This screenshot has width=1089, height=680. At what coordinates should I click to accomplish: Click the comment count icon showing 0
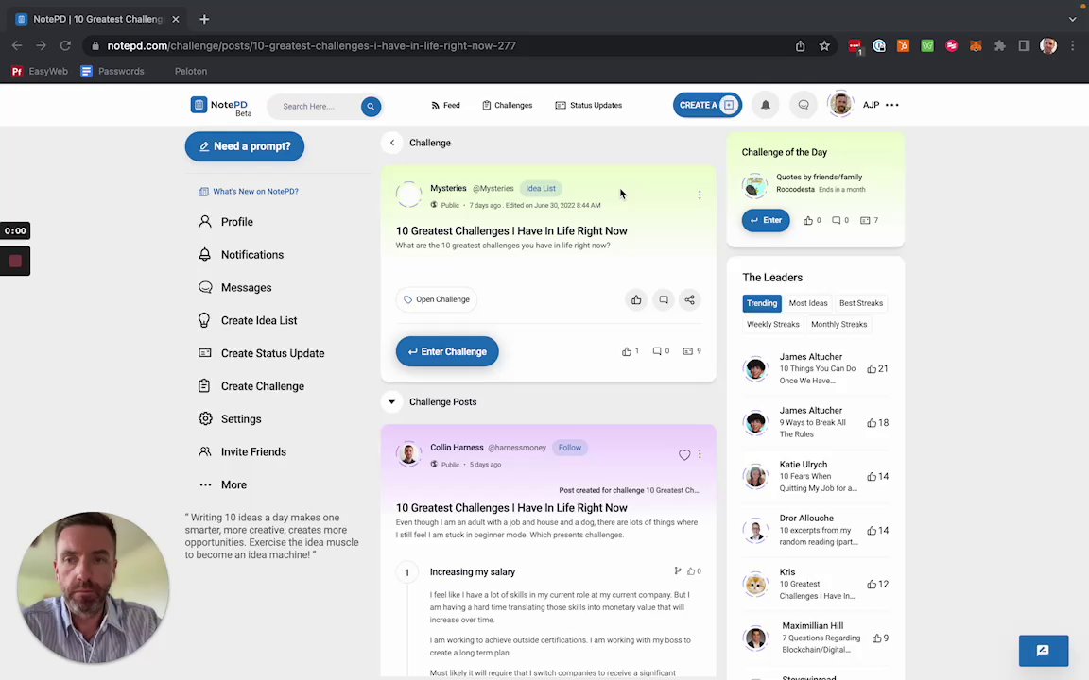pyautogui.click(x=657, y=351)
